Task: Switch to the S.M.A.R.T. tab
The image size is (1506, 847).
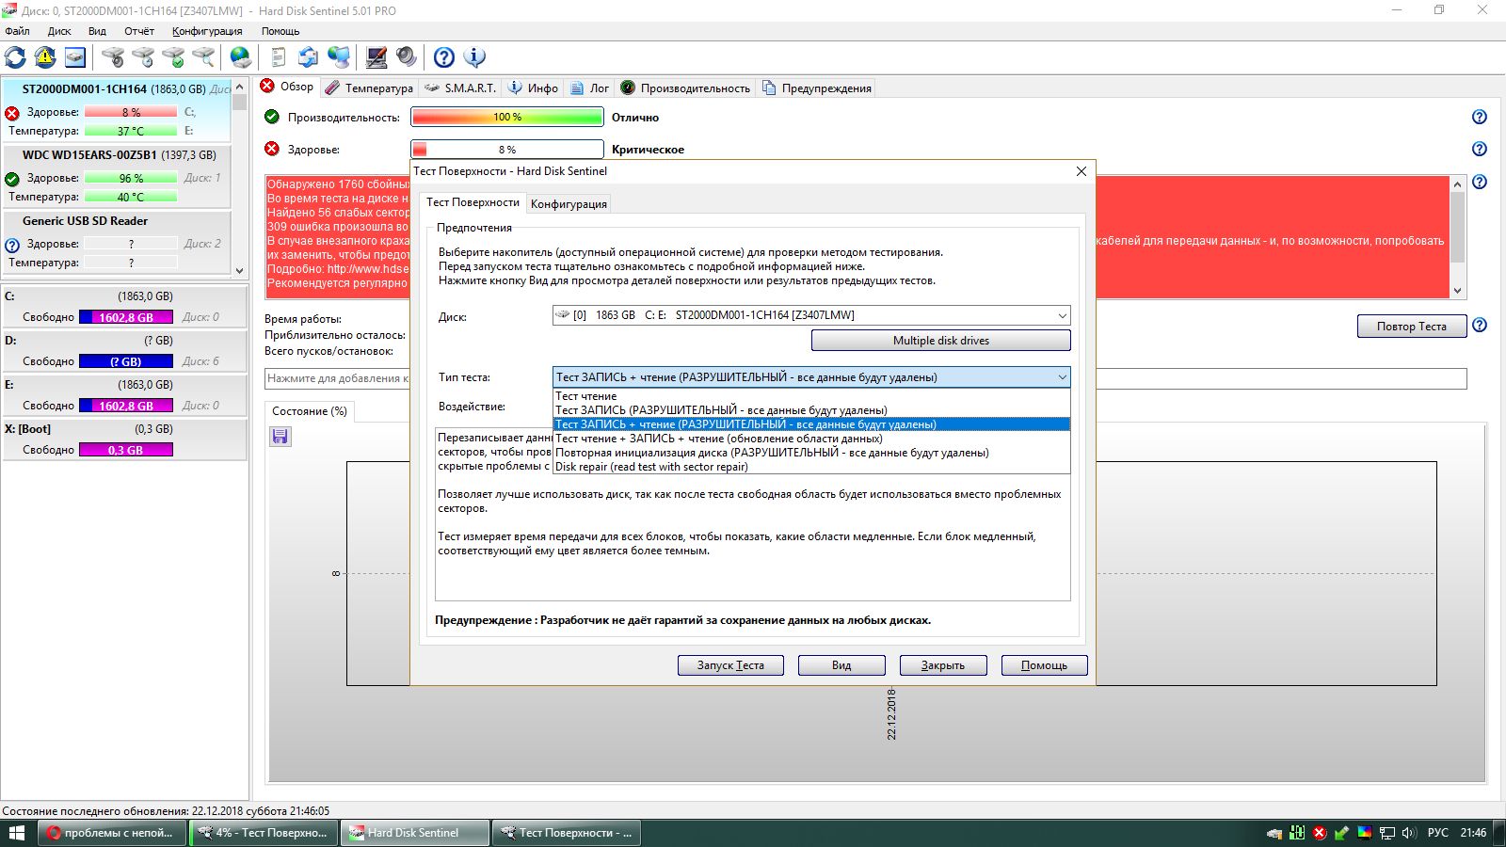Action: click(x=460, y=88)
